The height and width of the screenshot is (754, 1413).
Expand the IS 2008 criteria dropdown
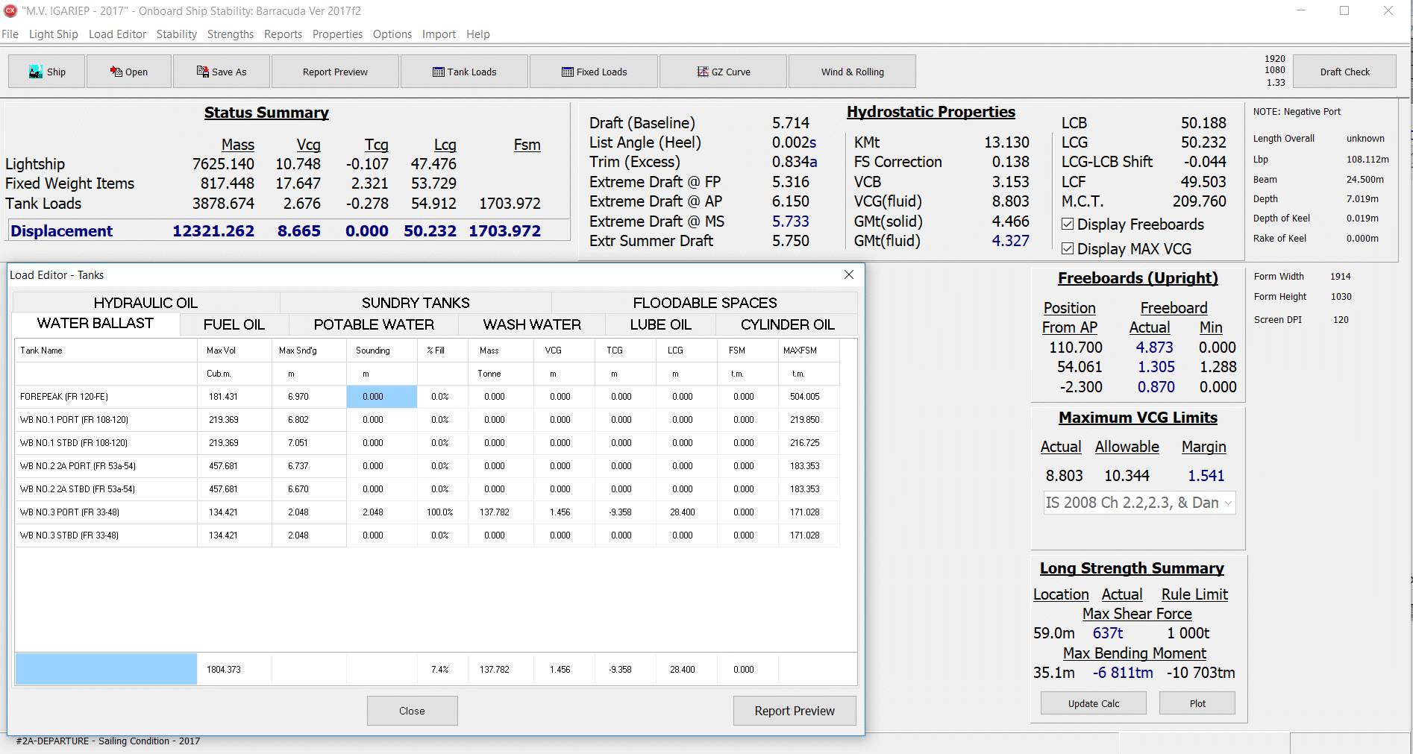coord(1227,503)
